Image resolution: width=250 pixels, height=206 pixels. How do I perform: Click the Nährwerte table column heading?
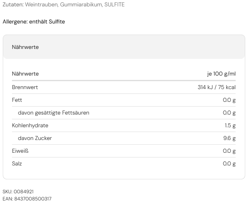click(x=25, y=74)
